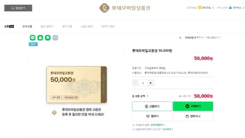Image resolution: width=245 pixels, height=138 pixels.
Task: Click the green store-follow icon
Action: coord(40,38)
